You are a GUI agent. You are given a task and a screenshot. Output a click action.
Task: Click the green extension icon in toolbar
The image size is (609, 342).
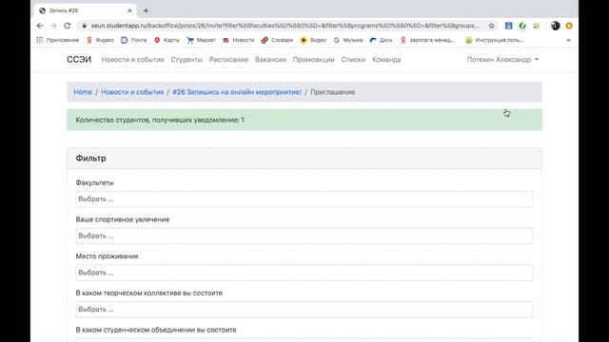coord(522,26)
